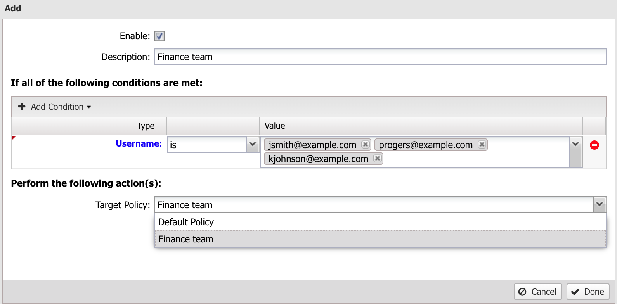
Task: Click the cancel circle icon
Action: pos(522,292)
